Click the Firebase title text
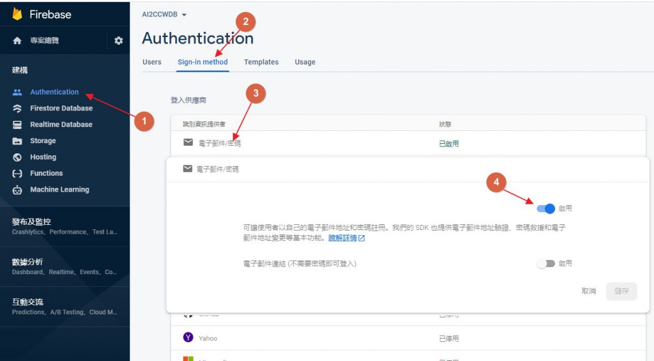This screenshot has height=361, width=654. point(50,15)
